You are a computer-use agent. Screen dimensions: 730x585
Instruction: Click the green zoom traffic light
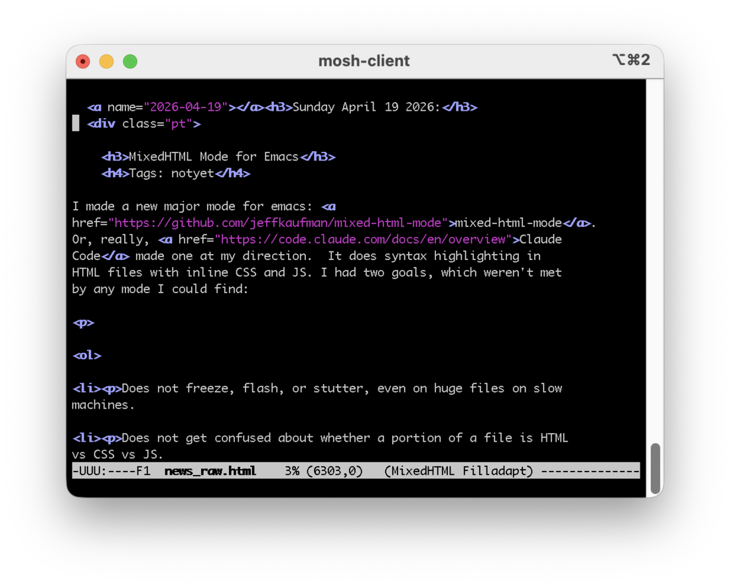[x=130, y=60]
